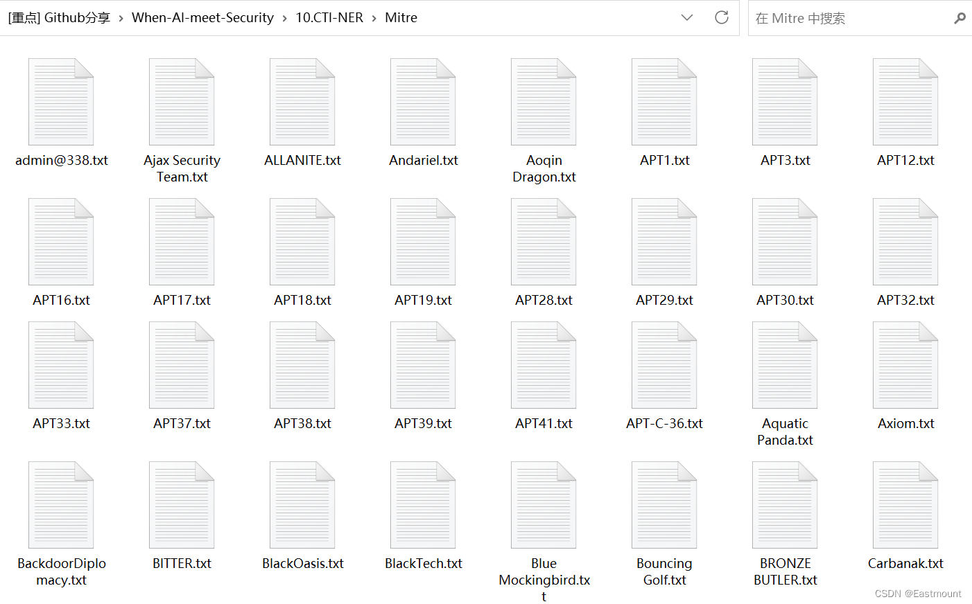This screenshot has height=604, width=972.
Task: Select the APT38.txt file icon
Action: click(x=302, y=365)
